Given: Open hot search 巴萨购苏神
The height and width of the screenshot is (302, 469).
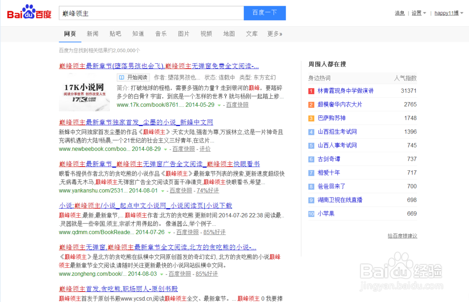Looking at the screenshot, I should pyautogui.click(x=332, y=118).
